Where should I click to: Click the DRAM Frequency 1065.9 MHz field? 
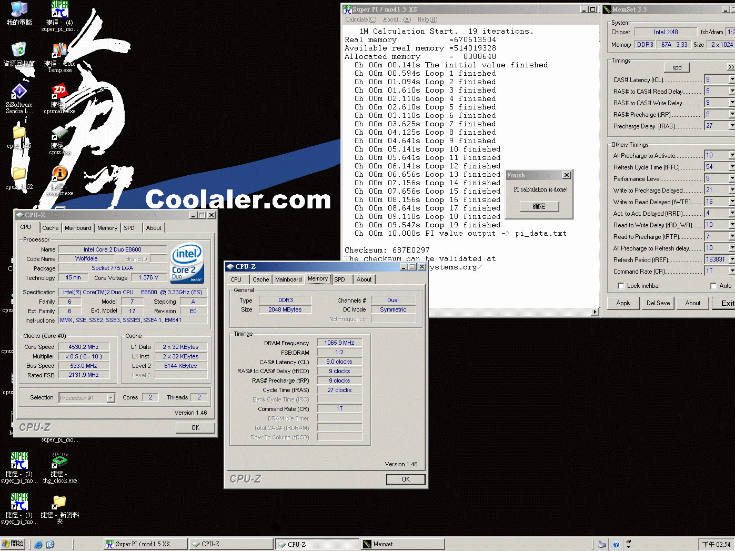339,343
